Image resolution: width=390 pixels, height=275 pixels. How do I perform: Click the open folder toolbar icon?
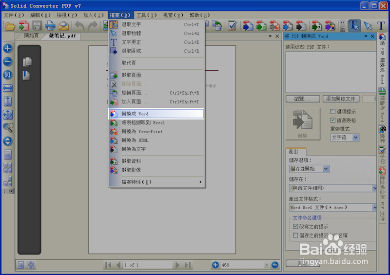pos(10,26)
